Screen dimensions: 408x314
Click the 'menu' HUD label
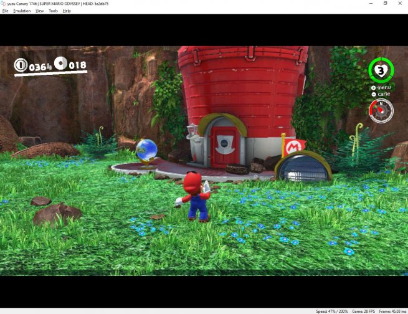pos(384,87)
